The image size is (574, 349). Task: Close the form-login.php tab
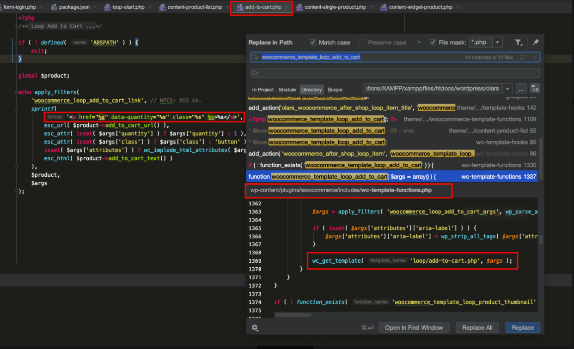click(x=41, y=7)
